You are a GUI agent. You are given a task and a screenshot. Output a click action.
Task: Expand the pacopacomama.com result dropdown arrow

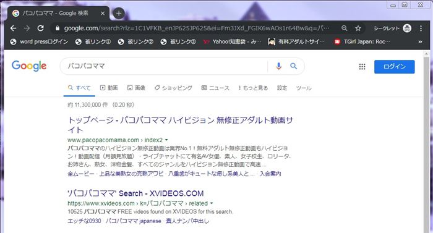tap(166, 140)
